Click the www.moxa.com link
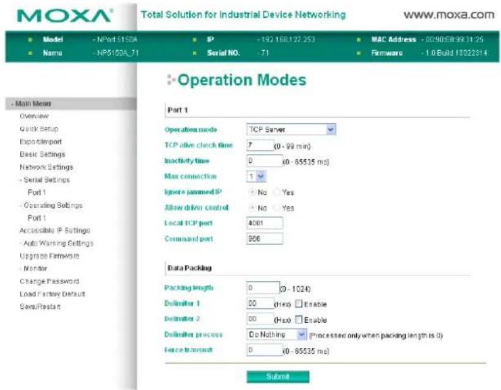Screen dimensions: 501x390 click(448, 15)
